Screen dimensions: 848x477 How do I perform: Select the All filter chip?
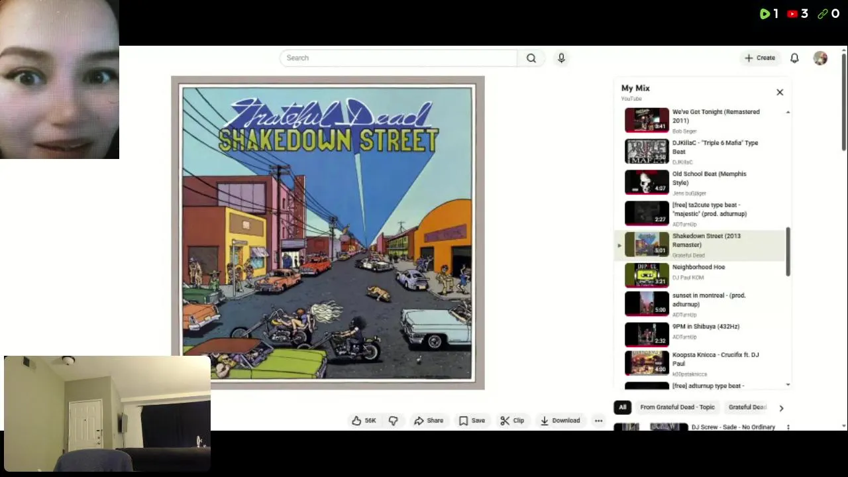pyautogui.click(x=622, y=407)
